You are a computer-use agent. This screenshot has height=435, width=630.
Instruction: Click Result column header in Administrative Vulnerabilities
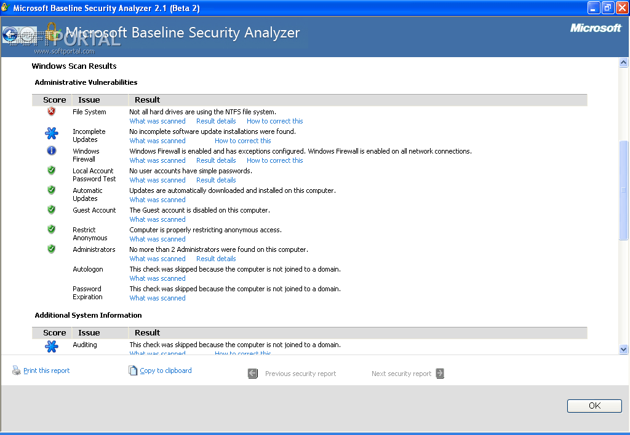coord(148,100)
